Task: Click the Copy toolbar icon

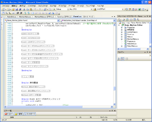Action: click(27, 10)
